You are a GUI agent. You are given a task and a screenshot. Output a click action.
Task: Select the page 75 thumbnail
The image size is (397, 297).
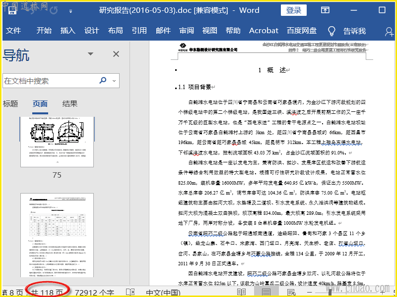coord(57,142)
